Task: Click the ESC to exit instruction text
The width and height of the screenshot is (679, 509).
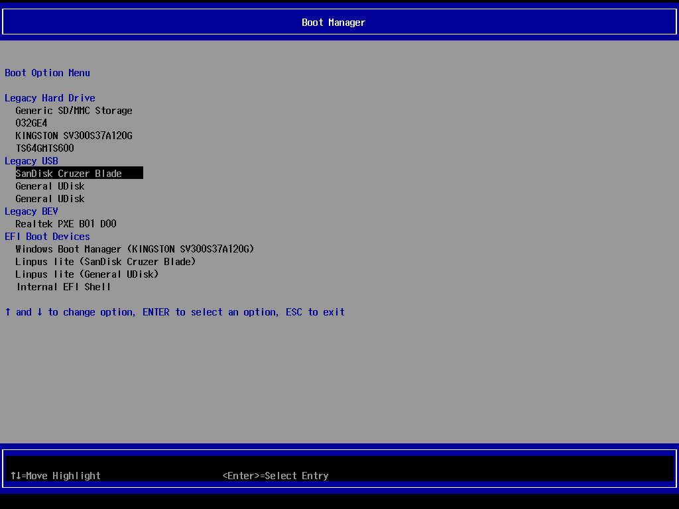Action: click(315, 312)
